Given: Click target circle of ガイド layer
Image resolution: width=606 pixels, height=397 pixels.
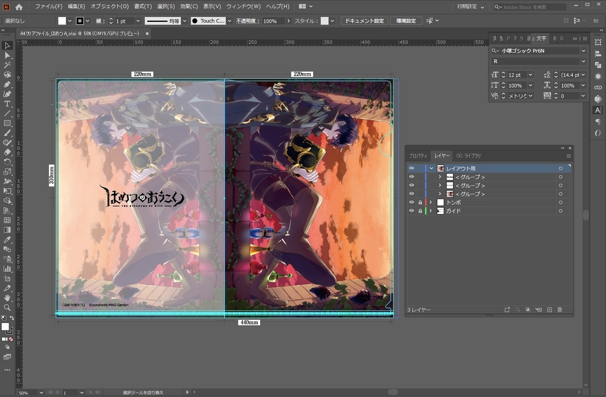Looking at the screenshot, I should 561,211.
